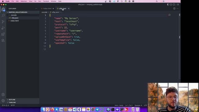Click the "uploadOnSave" value true
199x112 pixels.
point(77,37)
